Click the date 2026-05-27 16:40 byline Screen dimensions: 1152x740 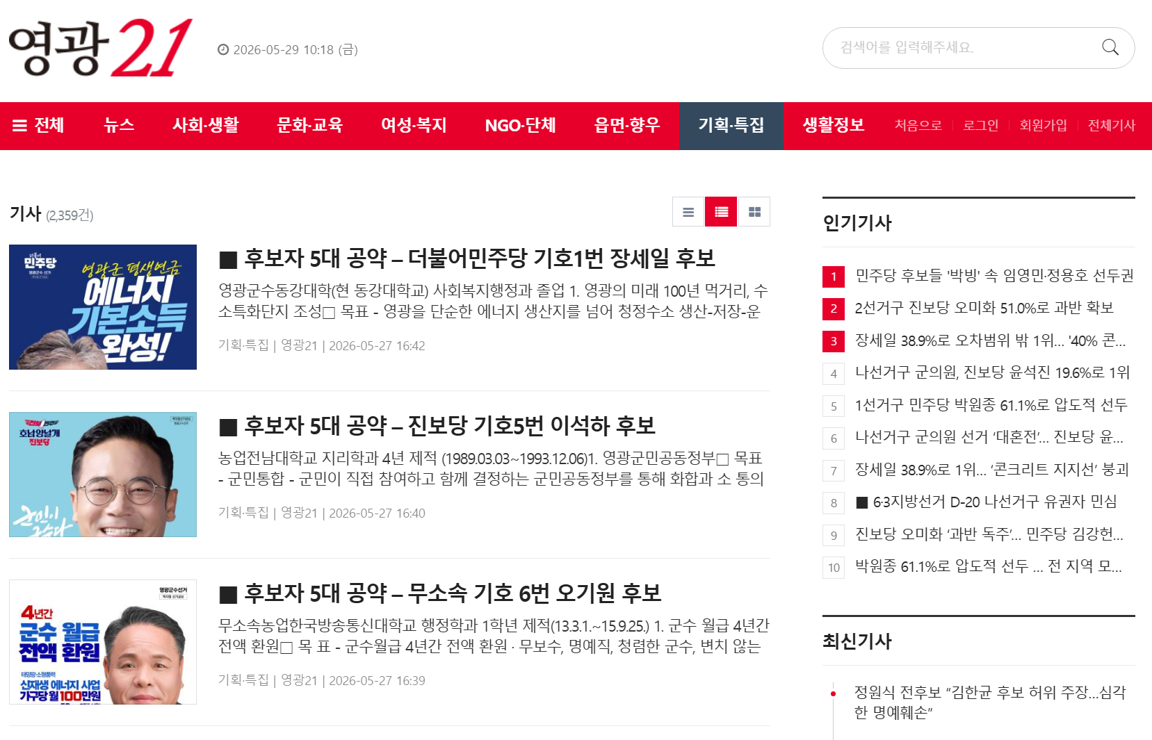377,513
